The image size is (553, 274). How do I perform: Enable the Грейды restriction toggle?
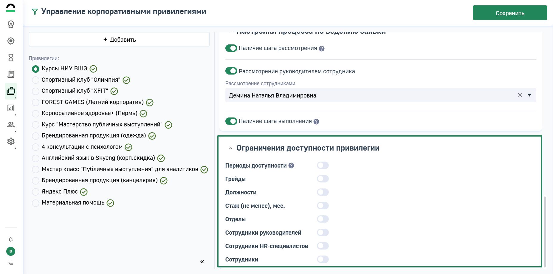click(323, 179)
